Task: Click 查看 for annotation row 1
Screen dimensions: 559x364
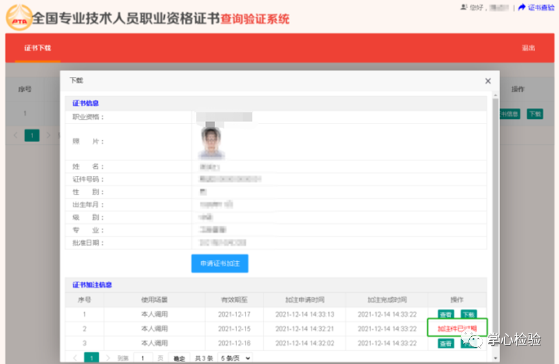Action: click(x=446, y=314)
